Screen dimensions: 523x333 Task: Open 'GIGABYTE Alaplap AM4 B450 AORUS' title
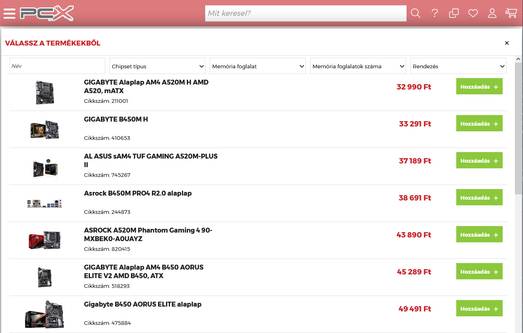pyautogui.click(x=144, y=272)
